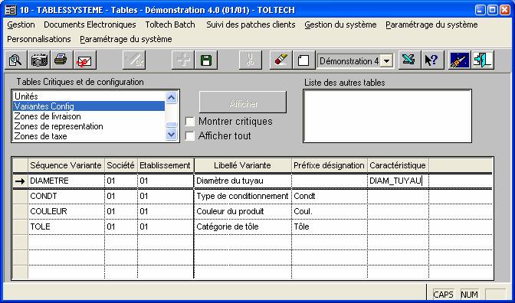Tick the Afficher tout checkbox

pyautogui.click(x=189, y=135)
